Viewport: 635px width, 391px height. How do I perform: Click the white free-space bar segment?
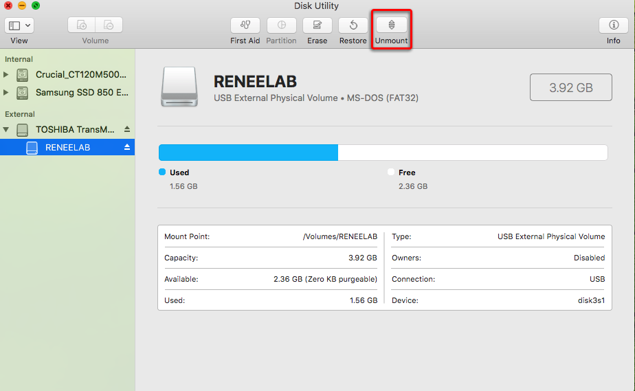[x=473, y=153]
